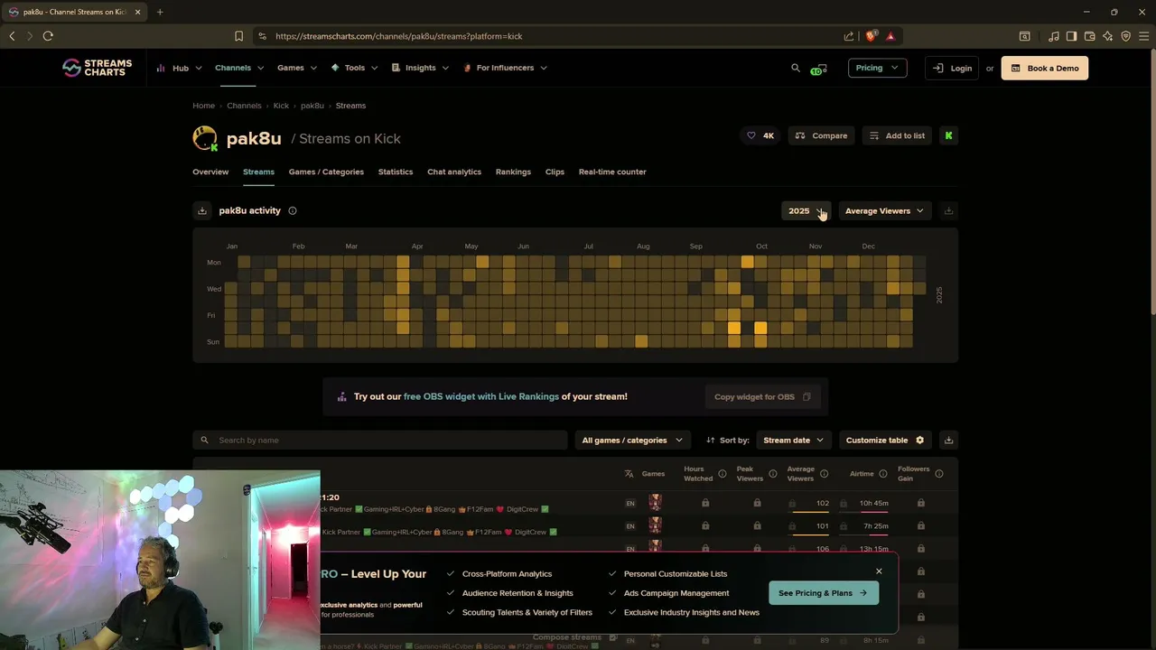Expand the For Influencers menu
Screen dimensions: 1156x650
[505, 68]
